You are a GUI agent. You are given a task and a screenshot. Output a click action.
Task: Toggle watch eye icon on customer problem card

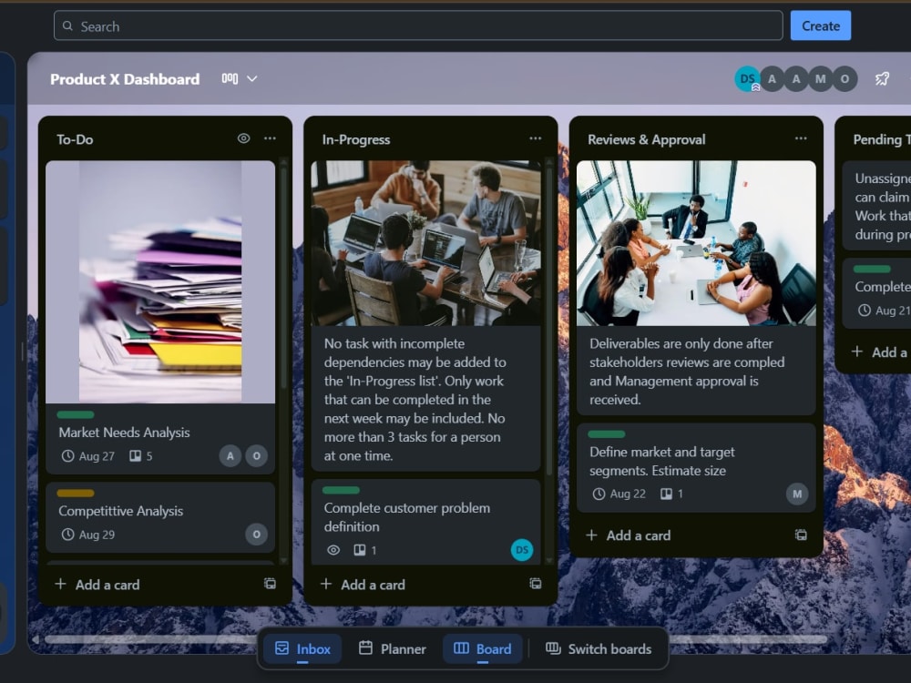pos(333,550)
